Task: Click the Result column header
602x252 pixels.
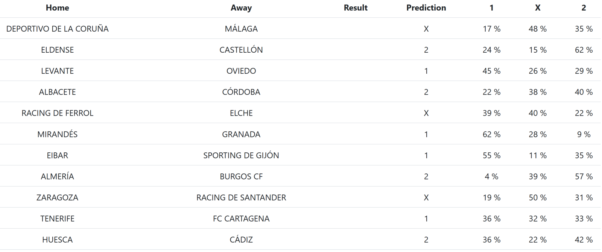Action: pyautogui.click(x=356, y=8)
